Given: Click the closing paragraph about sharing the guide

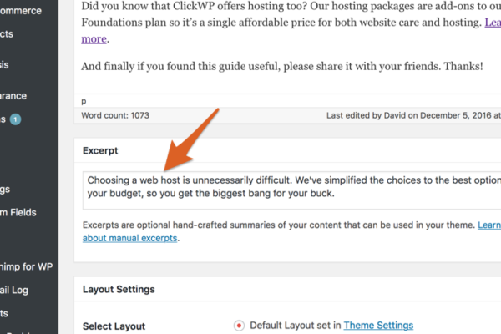Looking at the screenshot, I should pyautogui.click(x=282, y=66).
